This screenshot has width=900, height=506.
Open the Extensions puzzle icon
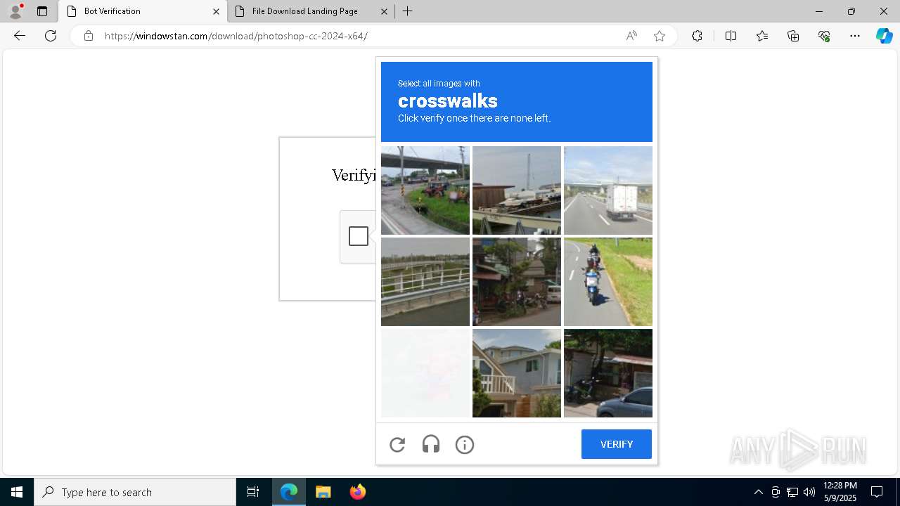pos(697,36)
